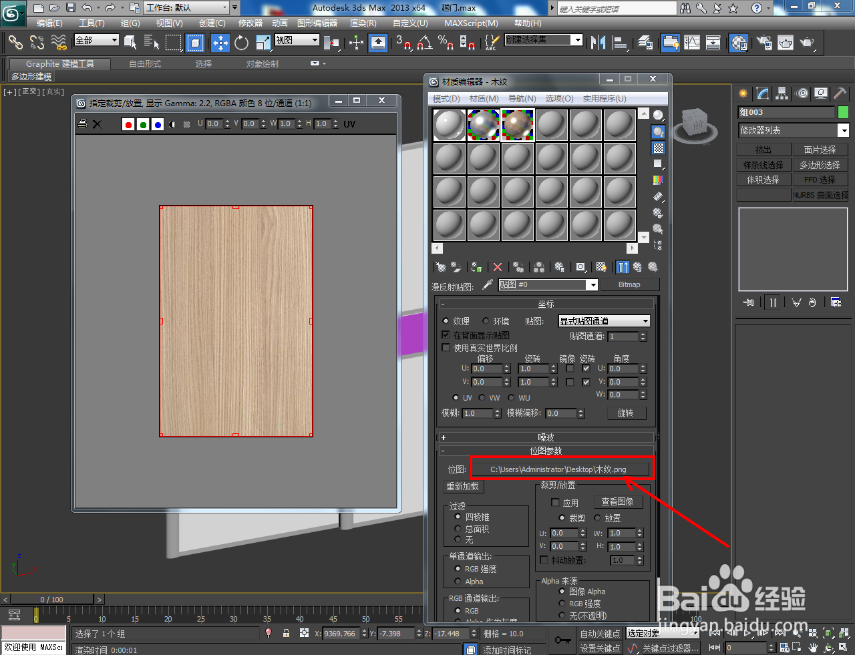Click the green object color swatch
855x655 pixels.
click(x=843, y=112)
